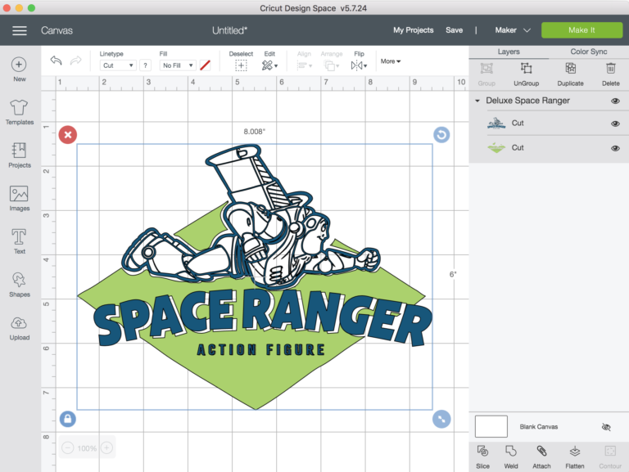629x472 pixels.
Task: Click the Untitled* project title
Action: (229, 30)
